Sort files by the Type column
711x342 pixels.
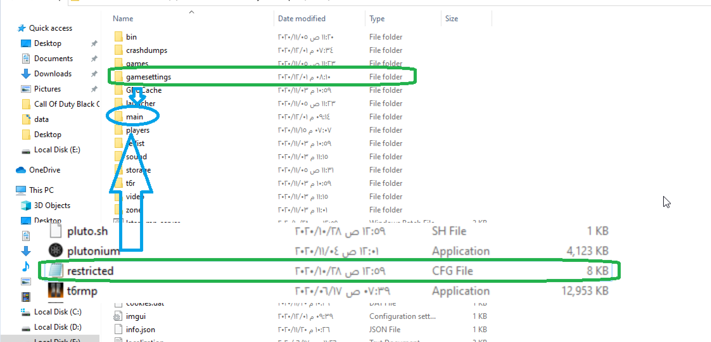377,19
